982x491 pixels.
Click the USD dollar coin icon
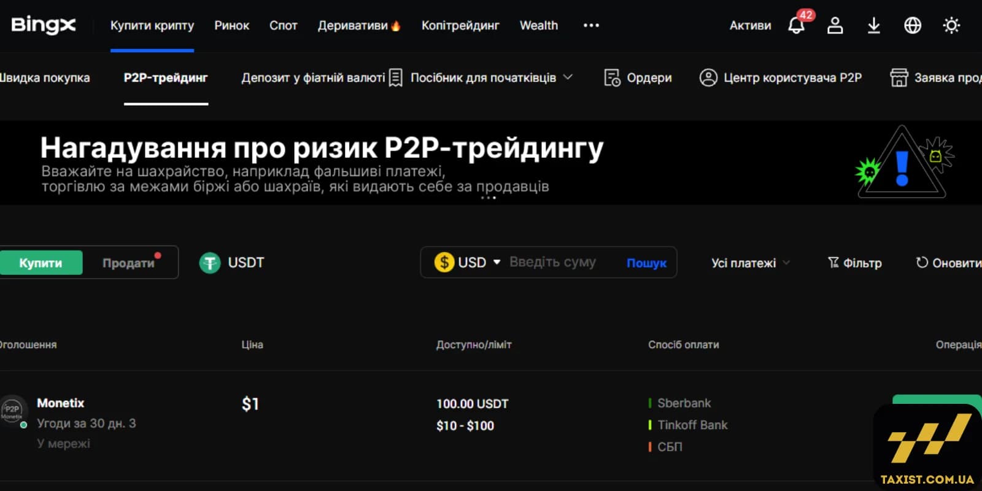pos(444,263)
